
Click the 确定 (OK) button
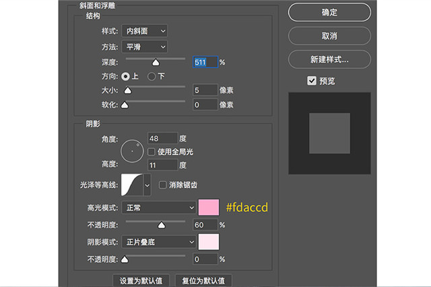(x=329, y=12)
